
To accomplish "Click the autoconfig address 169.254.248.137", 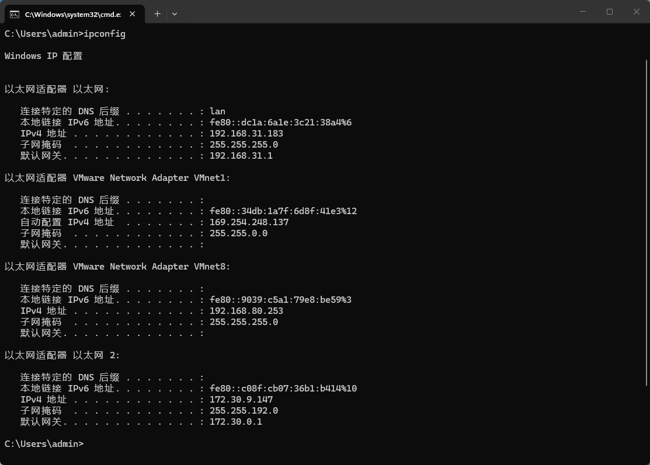I will (x=249, y=222).
